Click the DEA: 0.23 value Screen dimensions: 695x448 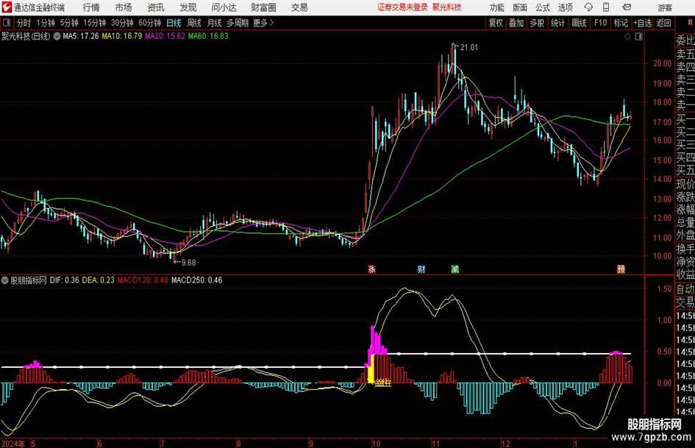[x=98, y=280]
